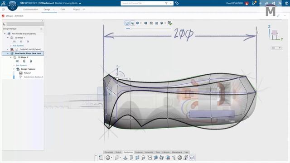Click the first sculpt-mode icon in top toolbar
The height and width of the screenshot is (163, 290).
tap(127, 23)
